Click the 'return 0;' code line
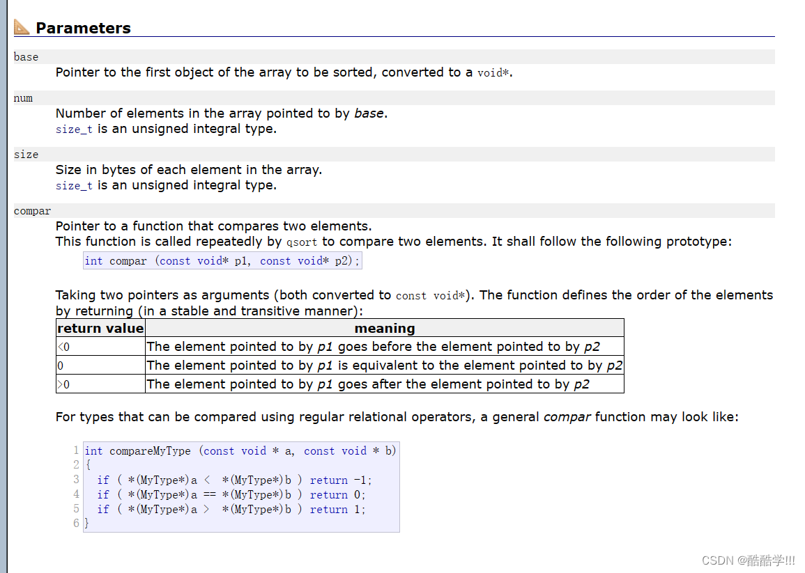Image resolution: width=805 pixels, height=573 pixels. [x=231, y=495]
